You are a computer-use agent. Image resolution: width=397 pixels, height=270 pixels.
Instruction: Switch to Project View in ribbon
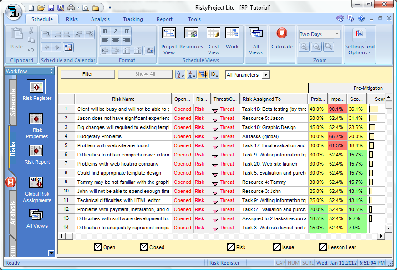point(169,41)
